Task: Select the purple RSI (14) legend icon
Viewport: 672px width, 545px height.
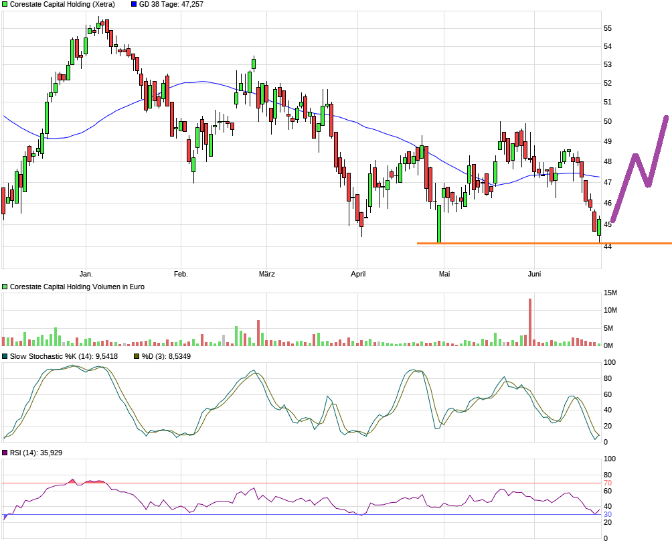Action: [x=5, y=453]
